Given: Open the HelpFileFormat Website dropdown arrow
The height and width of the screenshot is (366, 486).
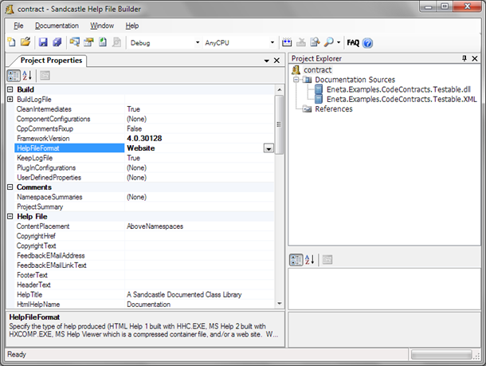Looking at the screenshot, I should pyautogui.click(x=268, y=148).
